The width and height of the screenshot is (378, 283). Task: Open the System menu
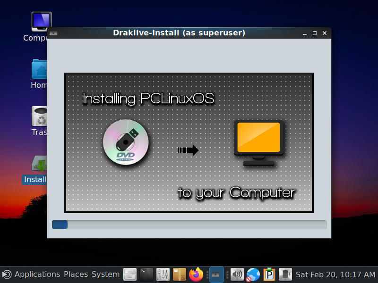click(105, 275)
